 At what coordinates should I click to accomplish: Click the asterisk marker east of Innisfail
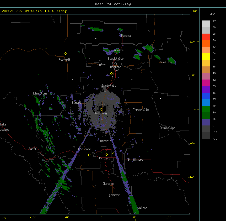coord(132,80)
